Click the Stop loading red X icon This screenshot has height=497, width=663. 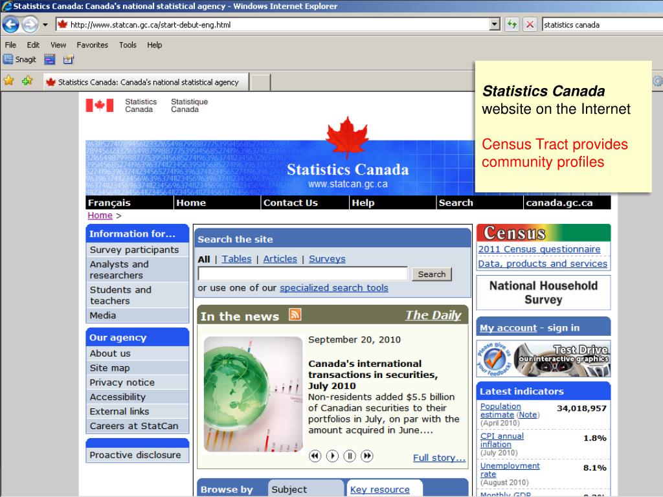click(x=530, y=25)
